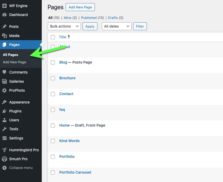This screenshot has height=182, width=223.
Task: Click the Smush Pro circular icon
Action: click(x=4, y=159)
